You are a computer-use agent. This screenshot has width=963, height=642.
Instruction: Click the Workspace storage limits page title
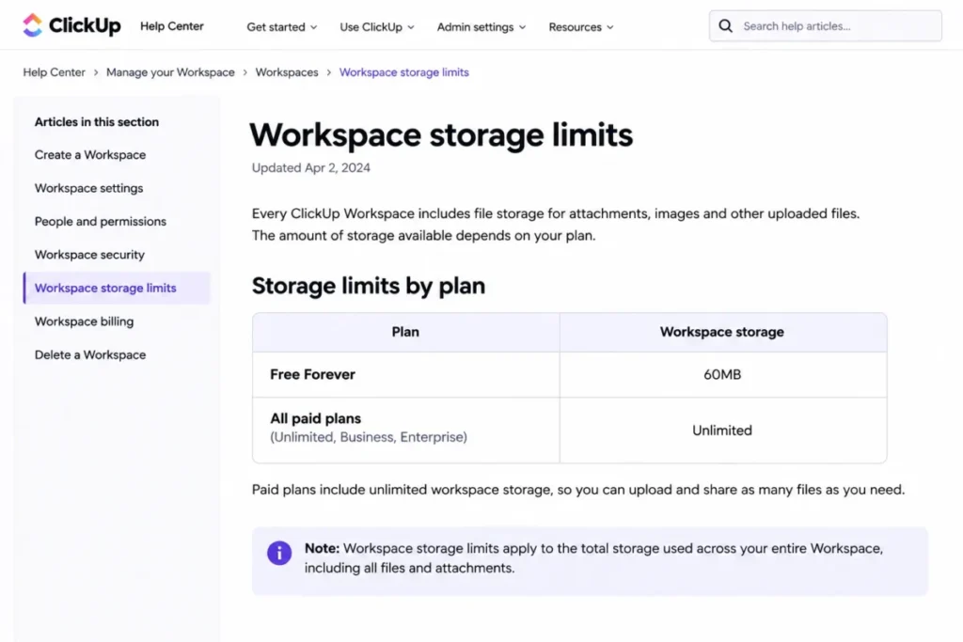point(441,135)
